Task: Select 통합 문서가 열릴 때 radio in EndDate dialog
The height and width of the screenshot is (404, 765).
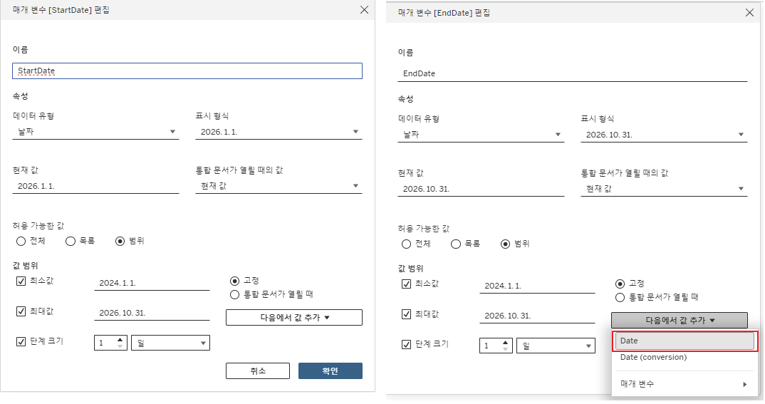Action: coord(620,298)
